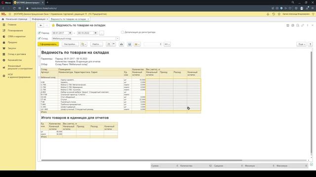Click the Сформировать button
316x177 pixels.
pyautogui.click(x=48, y=44)
